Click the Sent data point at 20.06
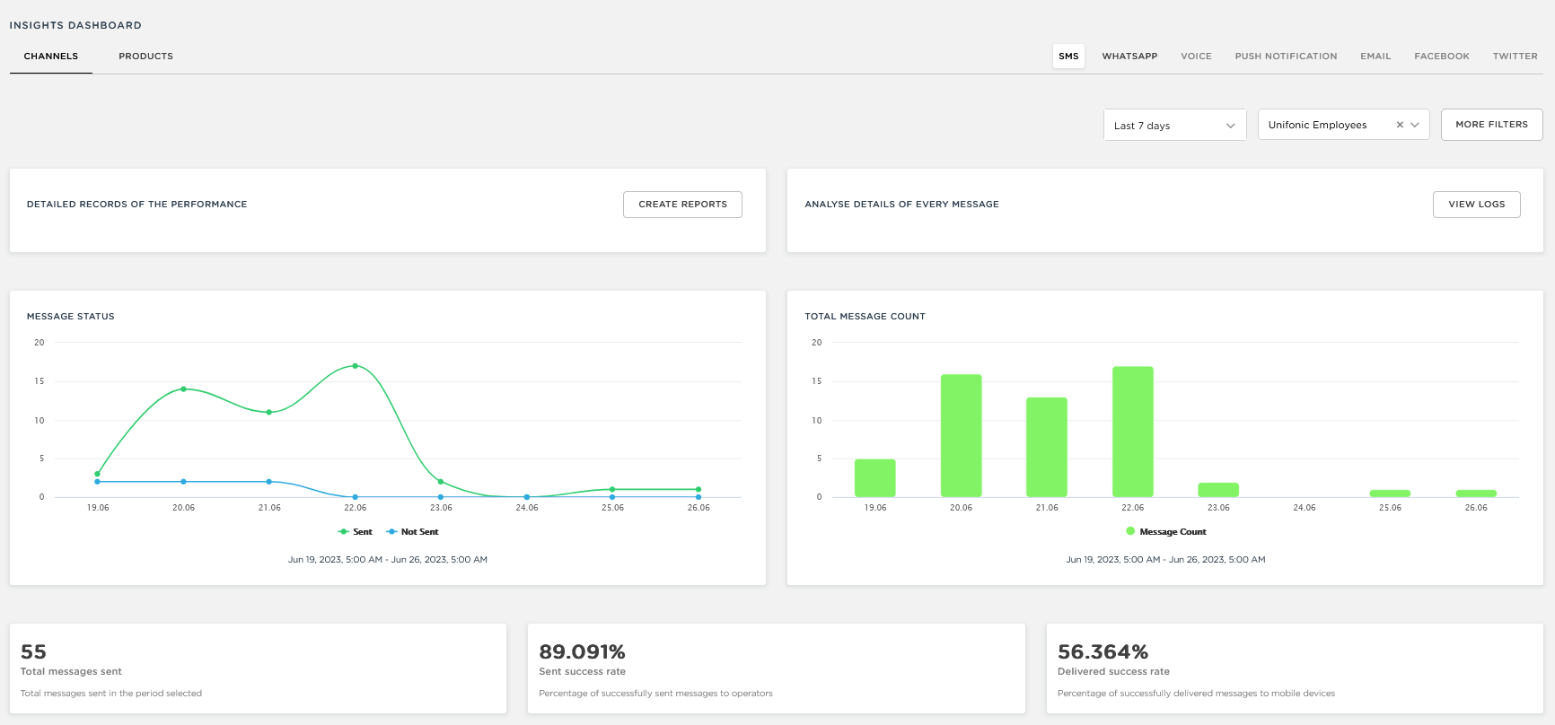1555x725 pixels. pos(183,389)
